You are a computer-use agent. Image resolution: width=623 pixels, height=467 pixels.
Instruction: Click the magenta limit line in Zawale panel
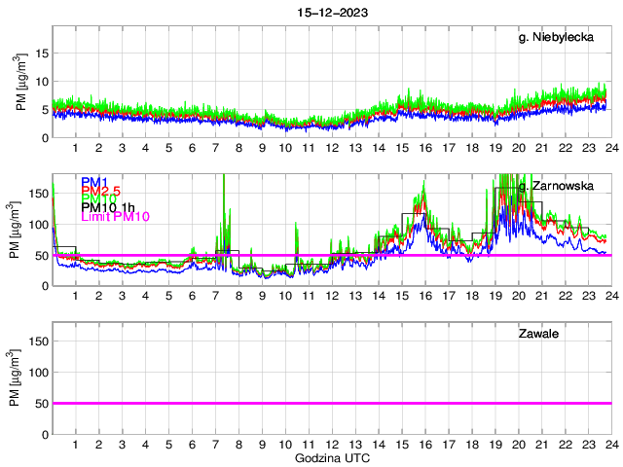tap(331, 403)
